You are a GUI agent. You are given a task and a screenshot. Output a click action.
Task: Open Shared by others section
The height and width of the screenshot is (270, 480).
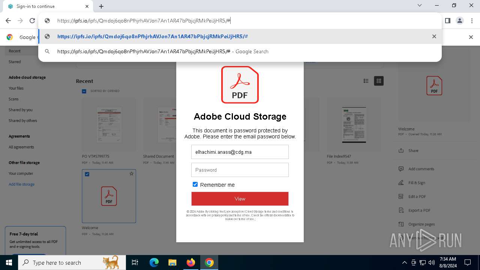point(23,121)
